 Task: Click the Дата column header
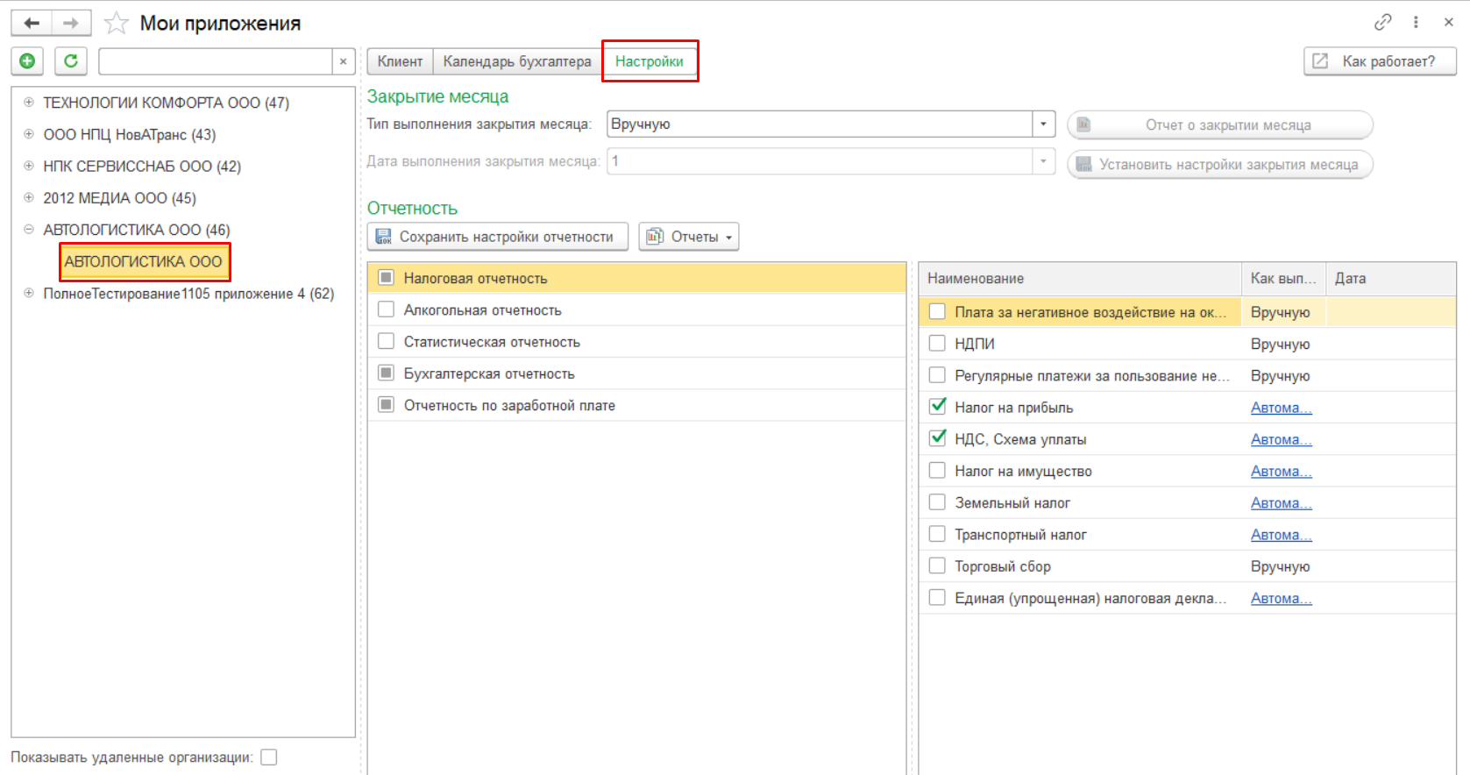(x=1390, y=279)
